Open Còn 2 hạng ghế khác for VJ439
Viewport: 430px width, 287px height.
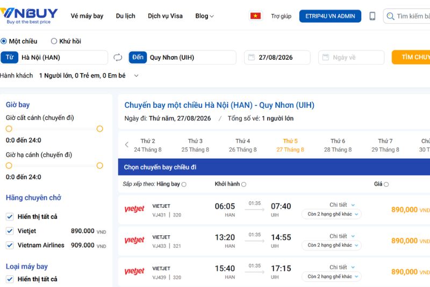click(332, 276)
